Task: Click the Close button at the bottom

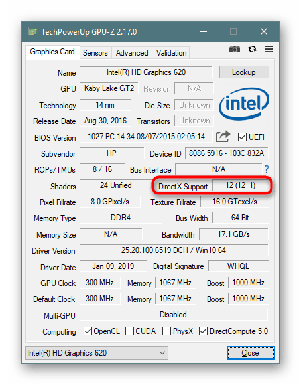Action: 251,353
